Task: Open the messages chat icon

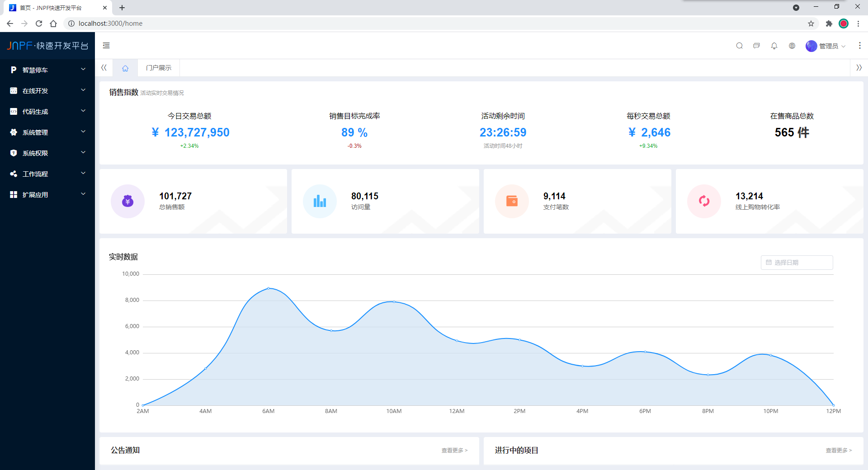Action: point(756,46)
